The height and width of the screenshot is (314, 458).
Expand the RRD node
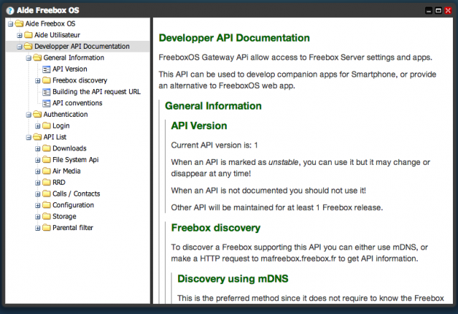[37, 183]
